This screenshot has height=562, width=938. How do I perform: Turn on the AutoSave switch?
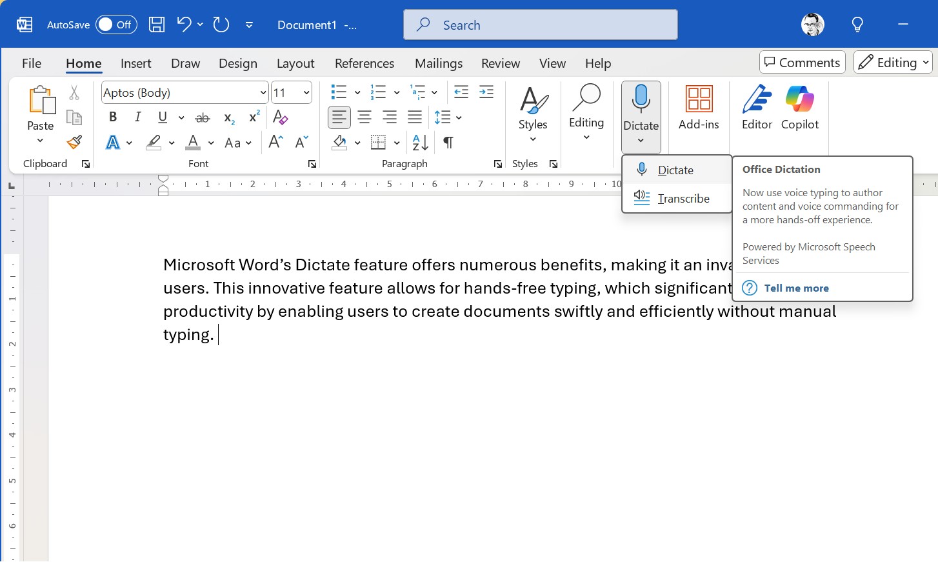(116, 25)
